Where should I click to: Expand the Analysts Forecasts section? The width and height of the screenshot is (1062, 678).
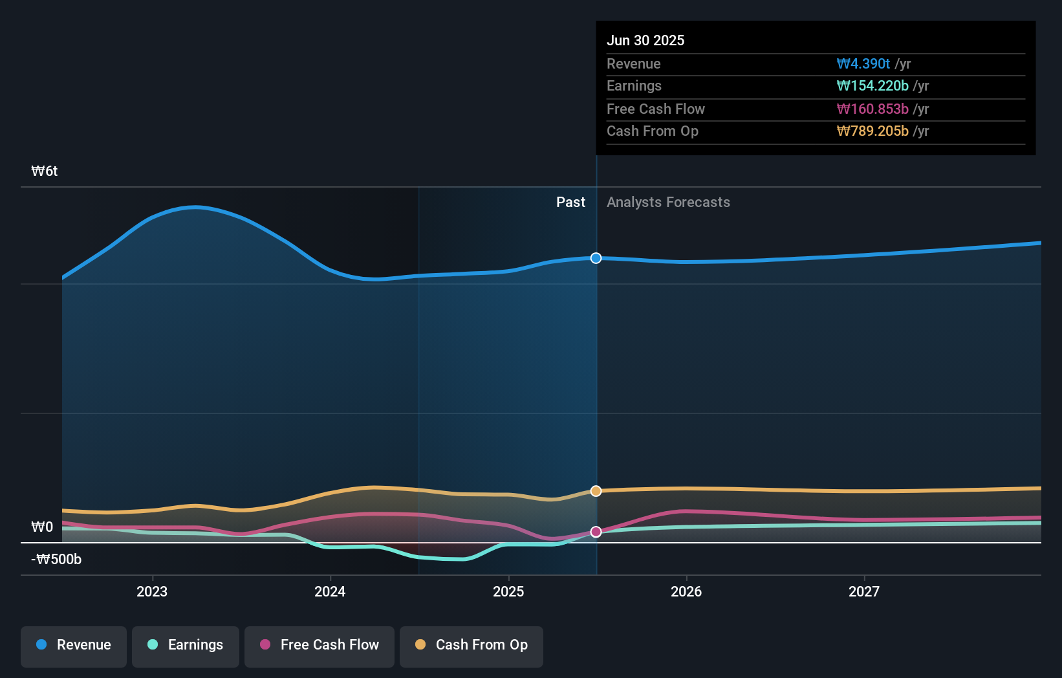668,202
